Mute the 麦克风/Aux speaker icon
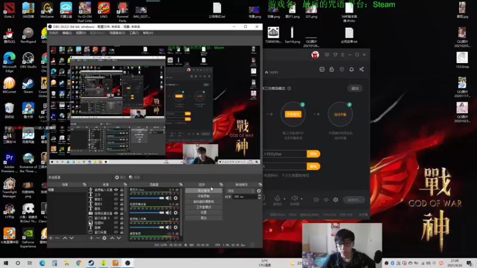Screen dimensions: 477x268 tap(168, 198)
